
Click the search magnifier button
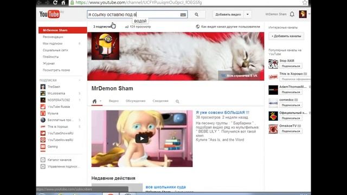click(x=196, y=15)
